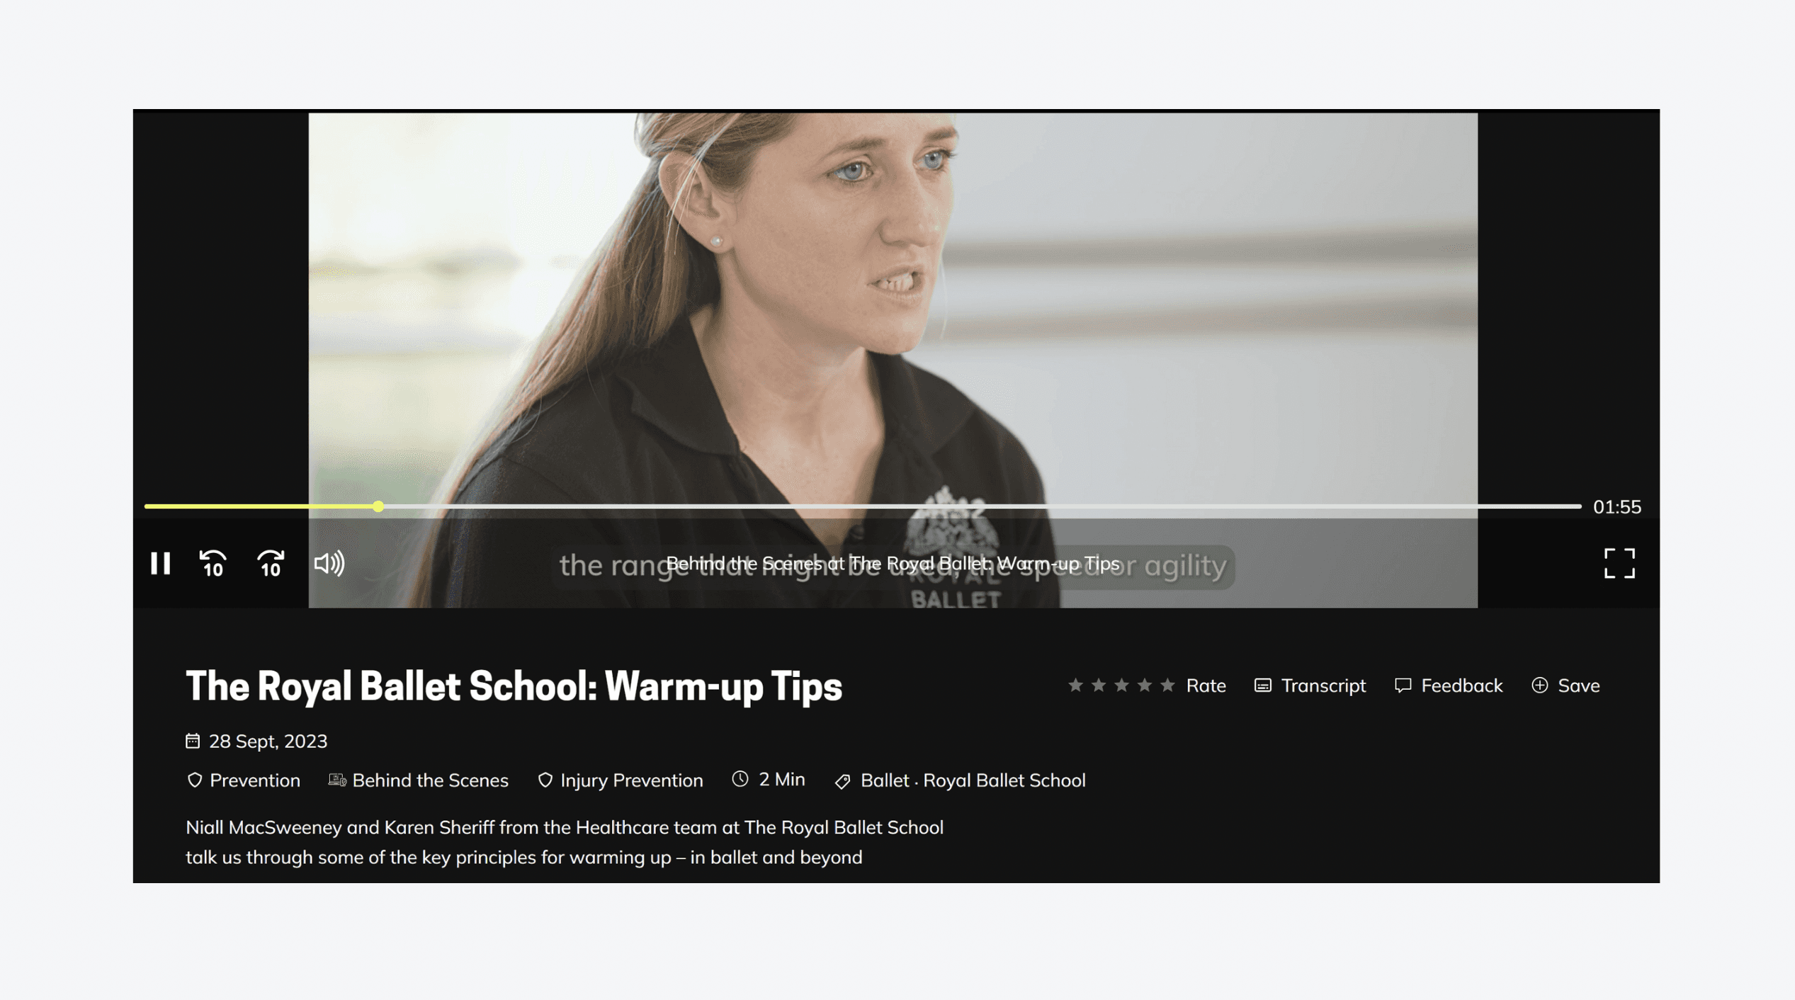Image resolution: width=1795 pixels, height=1000 pixels.
Task: Click the video frame of the speaker
Action: point(893,305)
